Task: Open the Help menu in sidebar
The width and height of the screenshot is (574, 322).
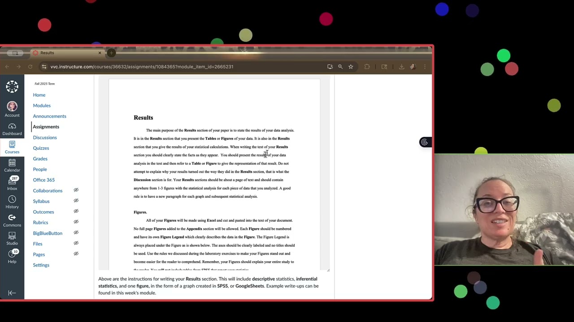Action: click(12, 257)
